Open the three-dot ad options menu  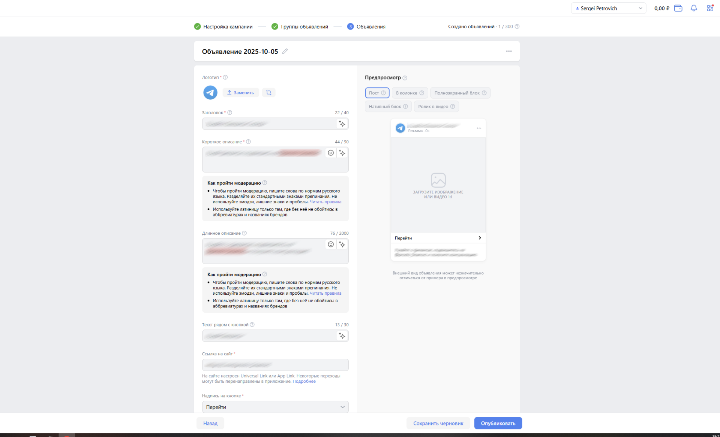tap(508, 51)
